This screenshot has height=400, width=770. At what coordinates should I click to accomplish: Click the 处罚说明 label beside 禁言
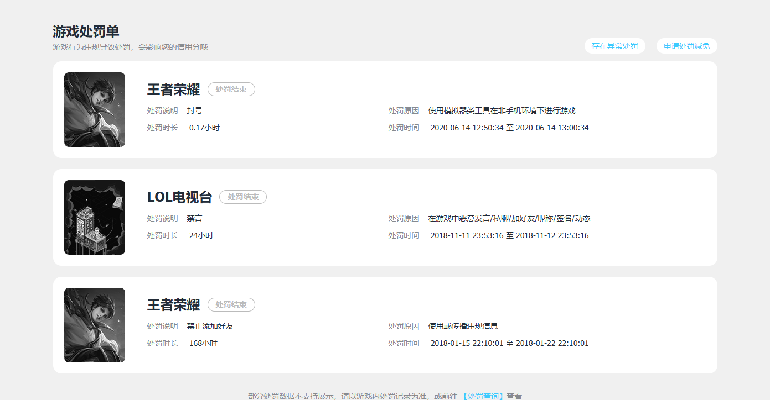[163, 218]
